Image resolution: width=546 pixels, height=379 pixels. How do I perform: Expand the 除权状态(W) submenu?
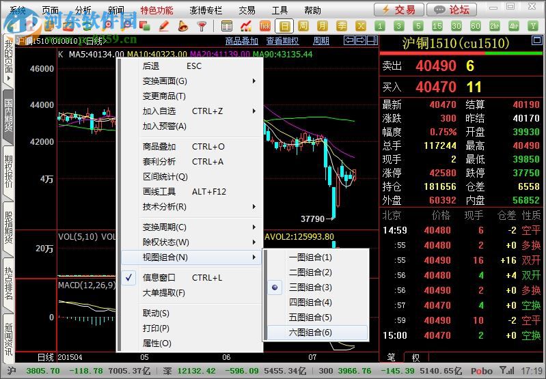click(191, 242)
